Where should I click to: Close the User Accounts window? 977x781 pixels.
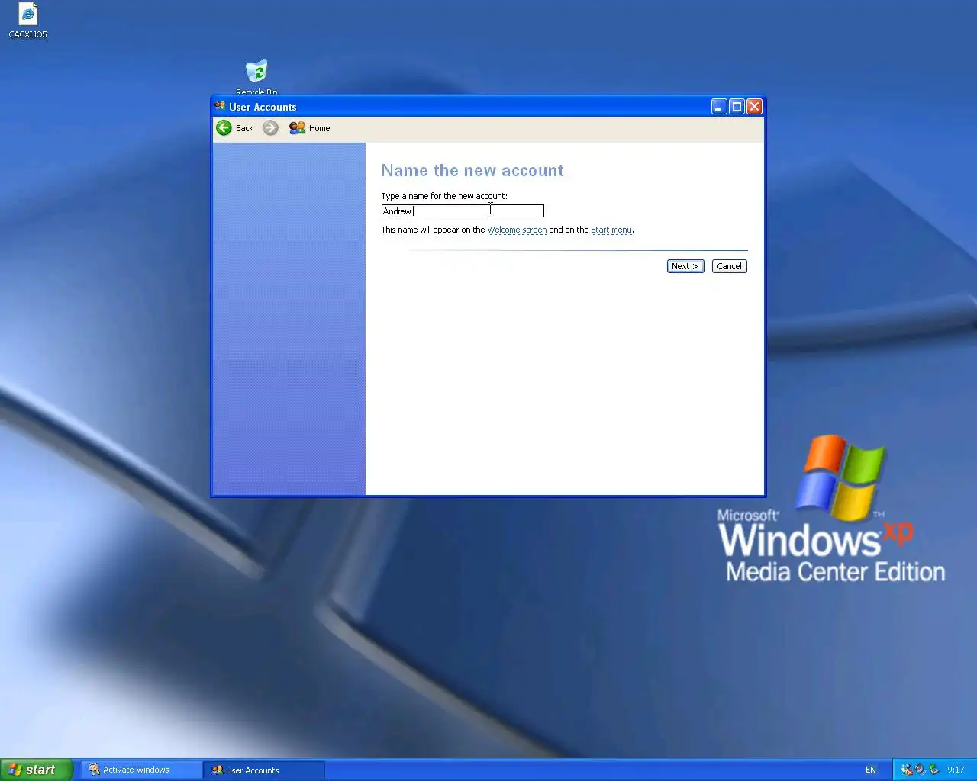[754, 107]
